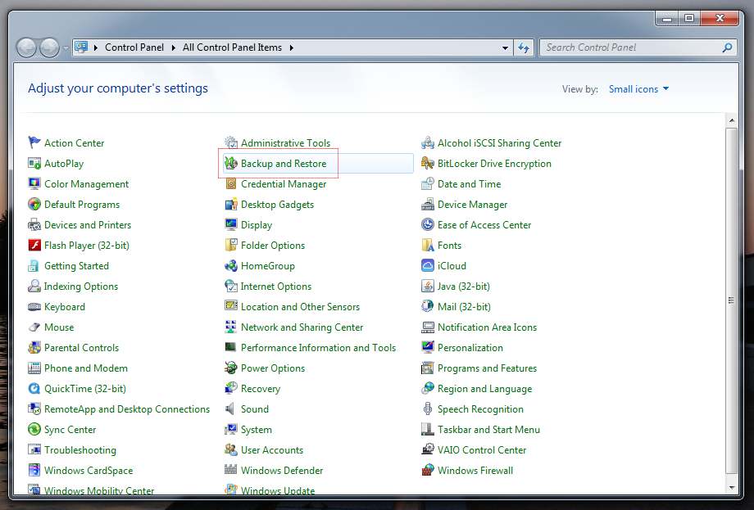
Task: Open the Parental Controls link
Action: pos(81,348)
